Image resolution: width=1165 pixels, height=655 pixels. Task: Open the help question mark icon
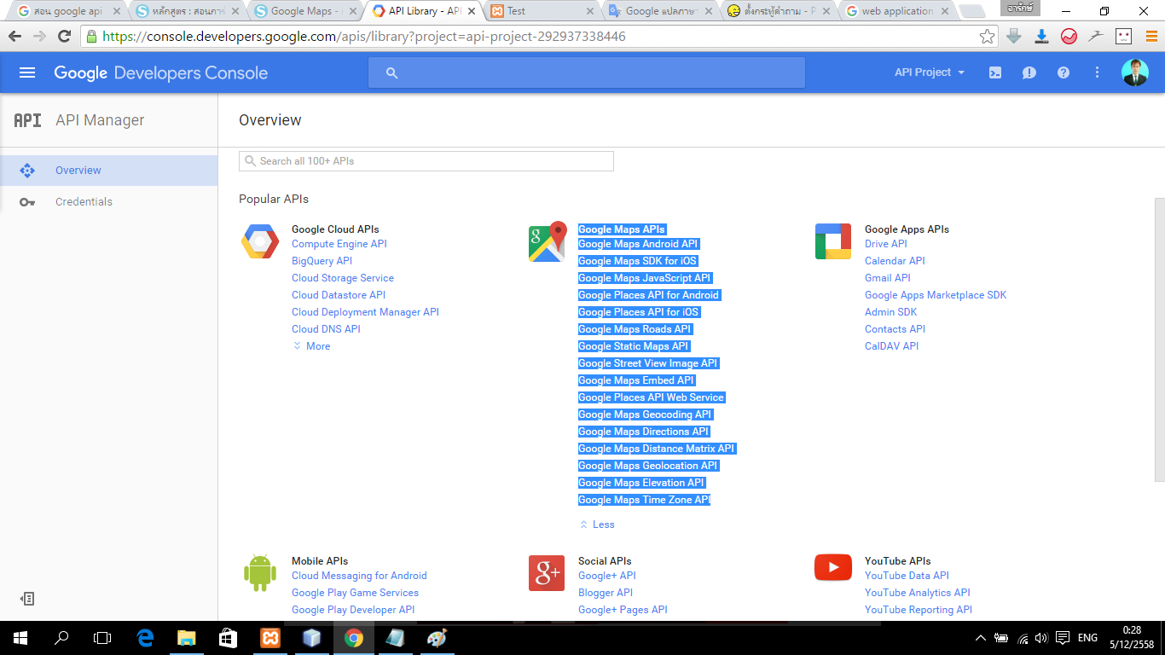point(1064,72)
